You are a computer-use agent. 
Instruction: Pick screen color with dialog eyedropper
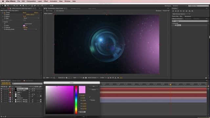90,97
